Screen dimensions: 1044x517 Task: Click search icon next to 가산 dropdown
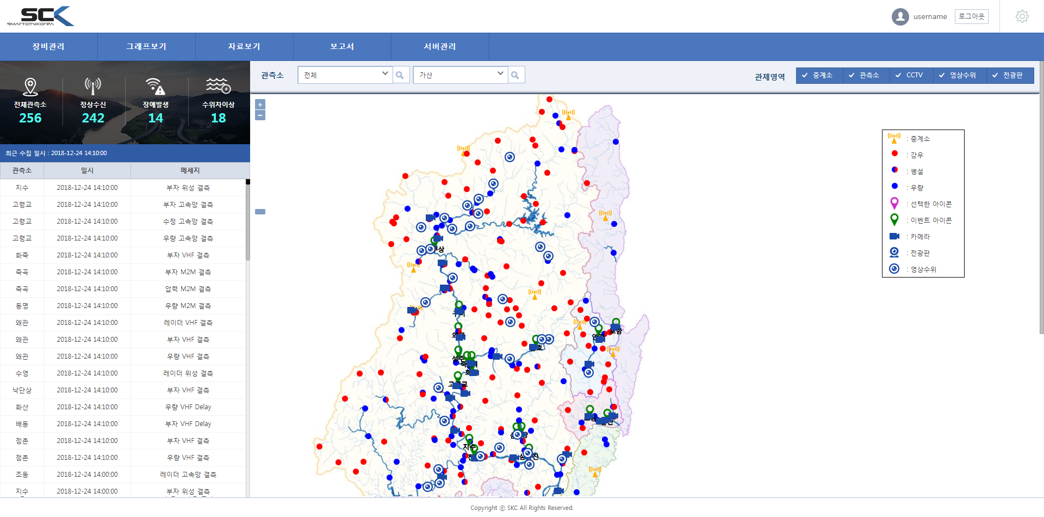coord(515,75)
